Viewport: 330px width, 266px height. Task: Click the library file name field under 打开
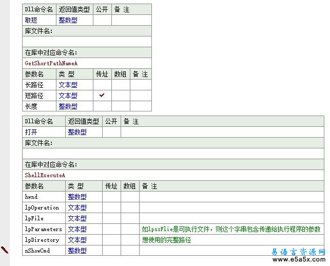(173, 154)
